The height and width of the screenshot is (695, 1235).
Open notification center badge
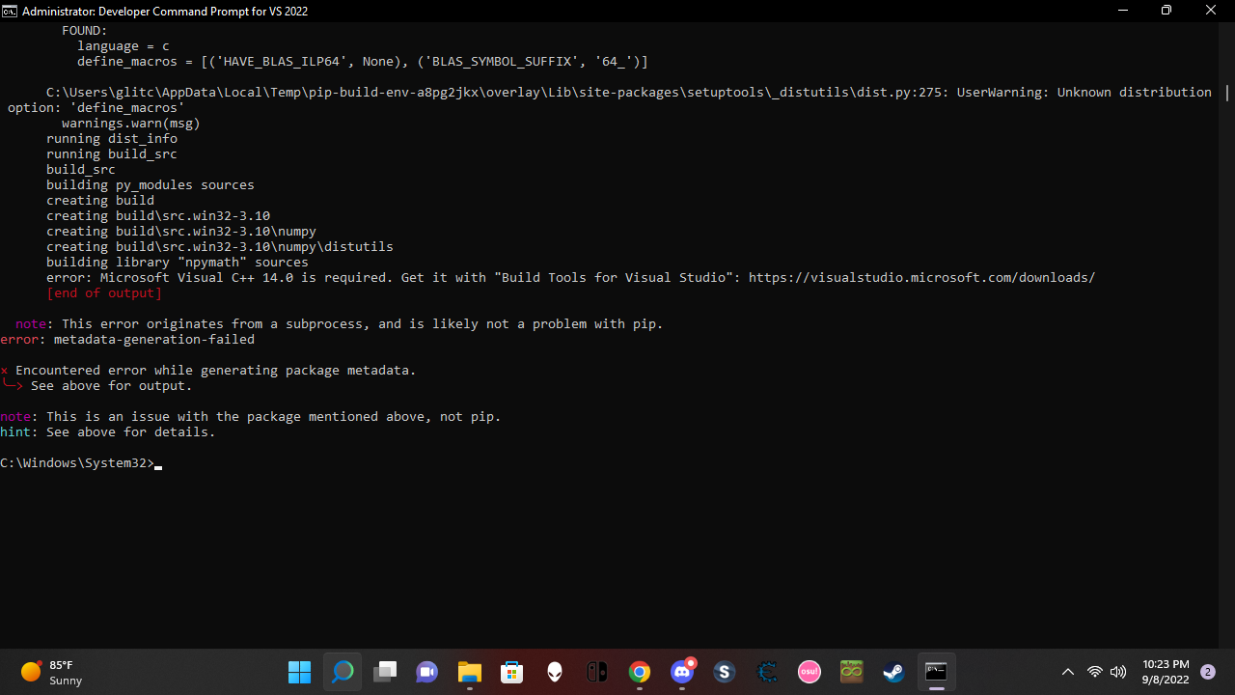(x=1207, y=672)
